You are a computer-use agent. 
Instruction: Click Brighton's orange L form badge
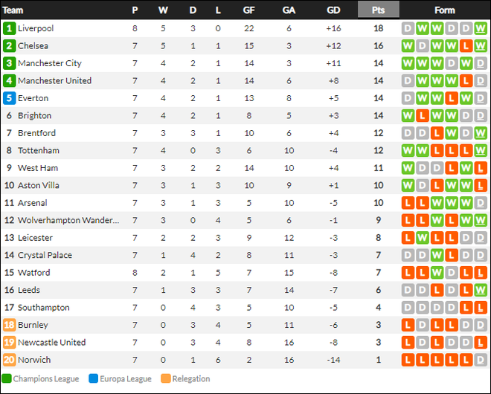(422, 116)
